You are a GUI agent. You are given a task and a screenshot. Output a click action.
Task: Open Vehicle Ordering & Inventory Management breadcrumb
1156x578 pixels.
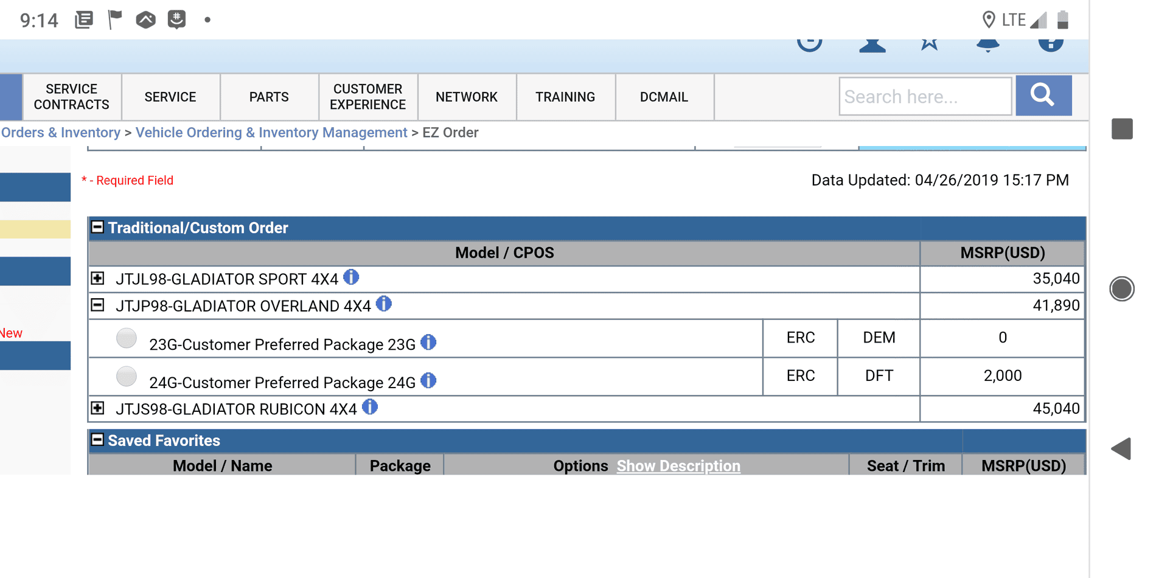[x=271, y=133]
